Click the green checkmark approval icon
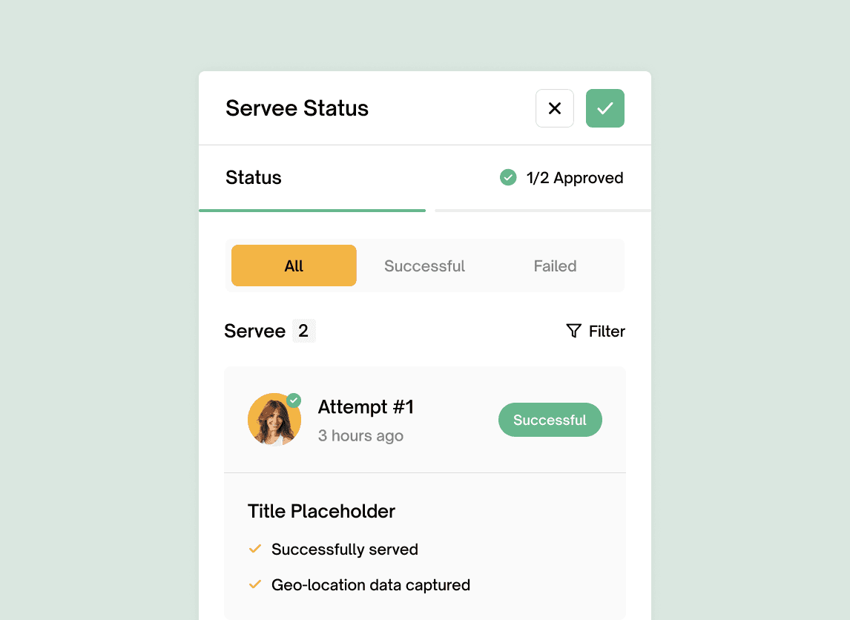The width and height of the screenshot is (850, 620). coord(604,108)
